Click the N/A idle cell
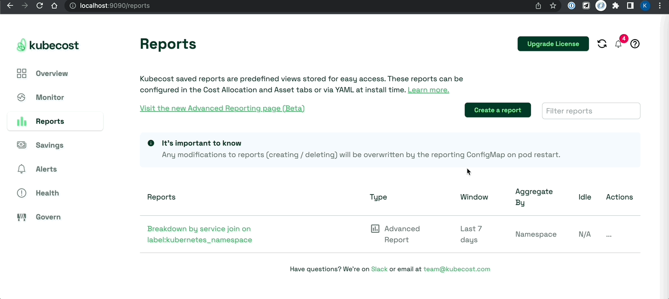The width and height of the screenshot is (669, 299). coord(584,234)
